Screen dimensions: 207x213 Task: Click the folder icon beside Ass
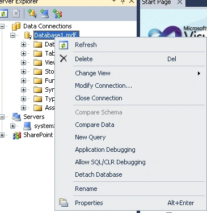coord(37,108)
